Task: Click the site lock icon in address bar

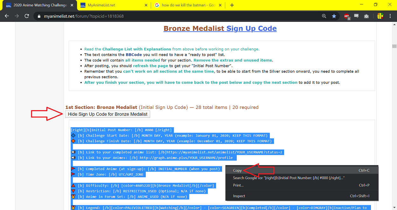Action: [39, 16]
